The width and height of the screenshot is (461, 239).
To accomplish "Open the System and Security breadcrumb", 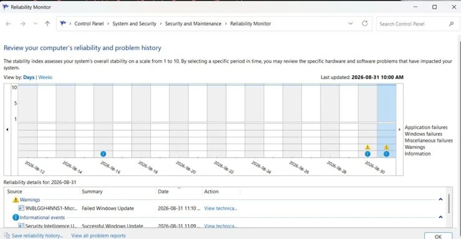I will pyautogui.click(x=134, y=24).
